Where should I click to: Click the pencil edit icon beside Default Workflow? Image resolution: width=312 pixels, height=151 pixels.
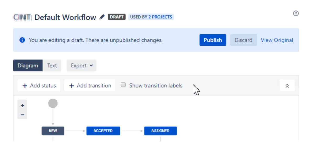tap(102, 17)
